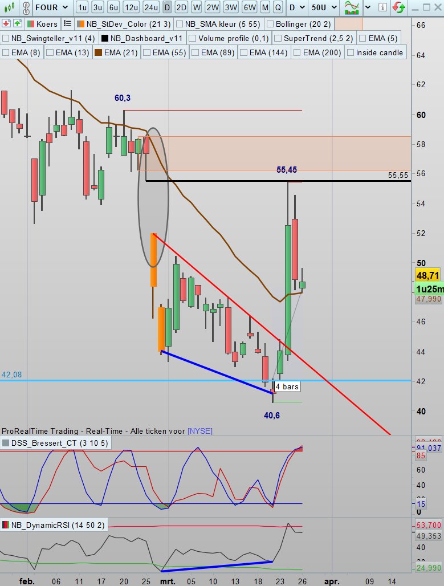Click the info icon in toolbar
This screenshot has width=444, height=586.
382,7
